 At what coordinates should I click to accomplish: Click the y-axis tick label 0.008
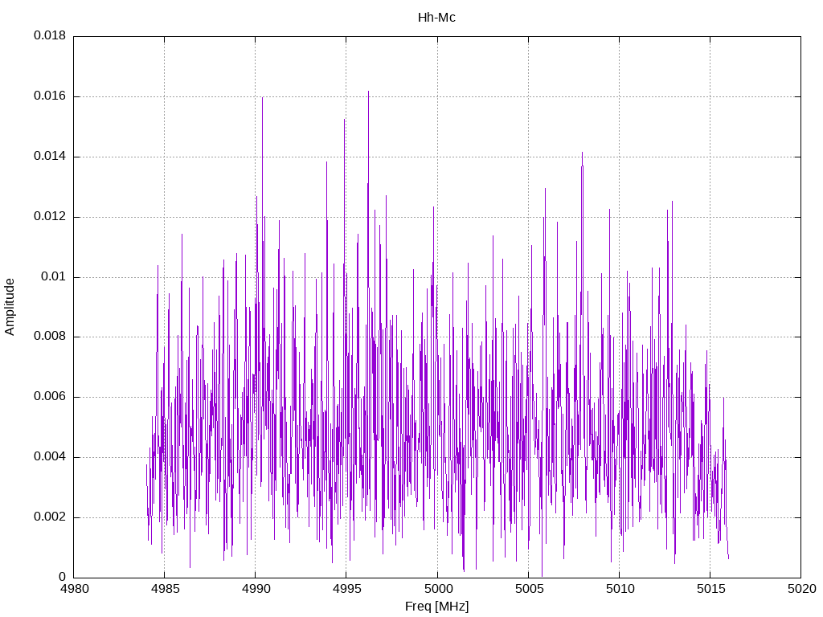50,337
